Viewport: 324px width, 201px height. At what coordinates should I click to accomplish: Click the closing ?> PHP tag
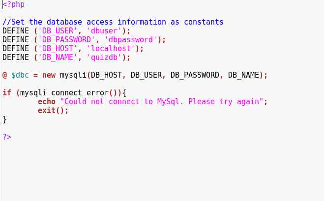pyautogui.click(x=7, y=137)
